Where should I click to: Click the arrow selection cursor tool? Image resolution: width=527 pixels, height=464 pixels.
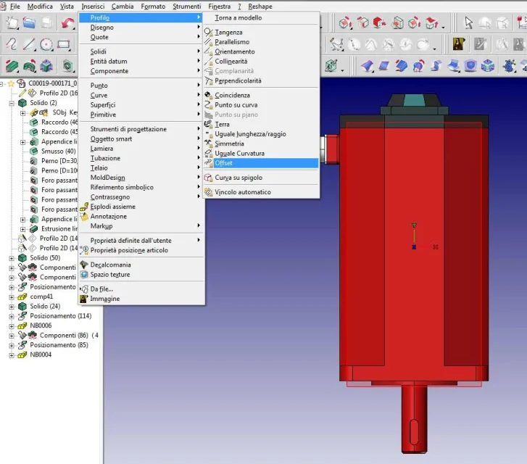(468, 22)
